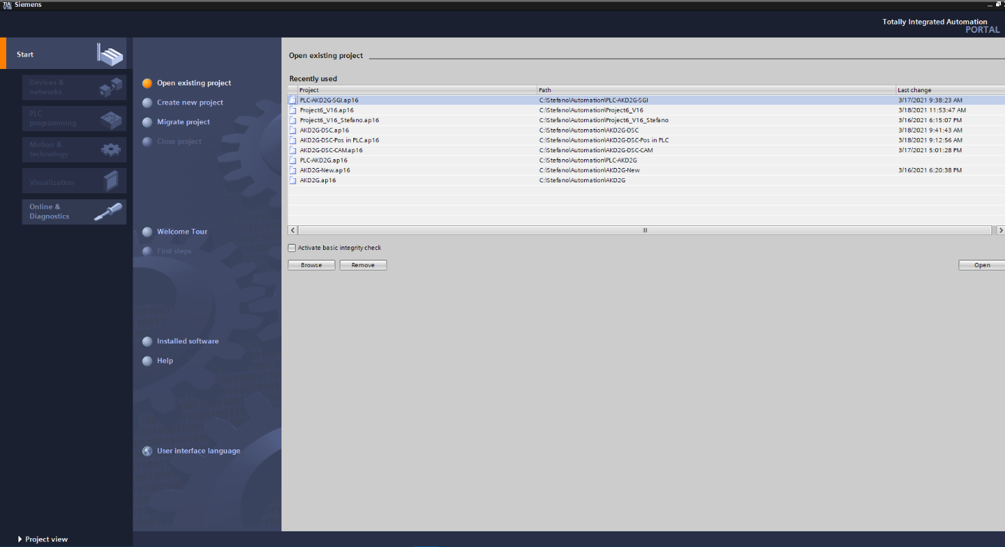
Task: Select AKD2G-DSC.ap16 project
Action: coord(646,130)
